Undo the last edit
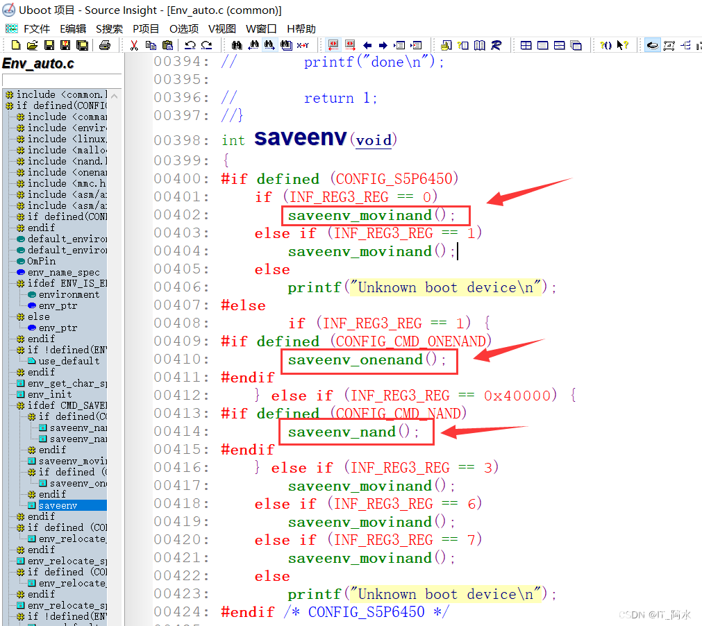This screenshot has height=626, width=702. click(191, 45)
